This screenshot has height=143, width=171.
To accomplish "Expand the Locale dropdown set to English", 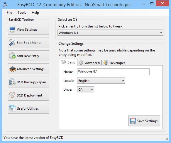I will (101, 81).
